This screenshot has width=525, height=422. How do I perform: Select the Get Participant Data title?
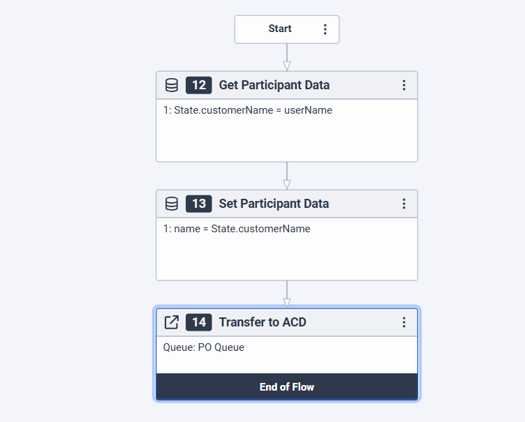pyautogui.click(x=274, y=85)
